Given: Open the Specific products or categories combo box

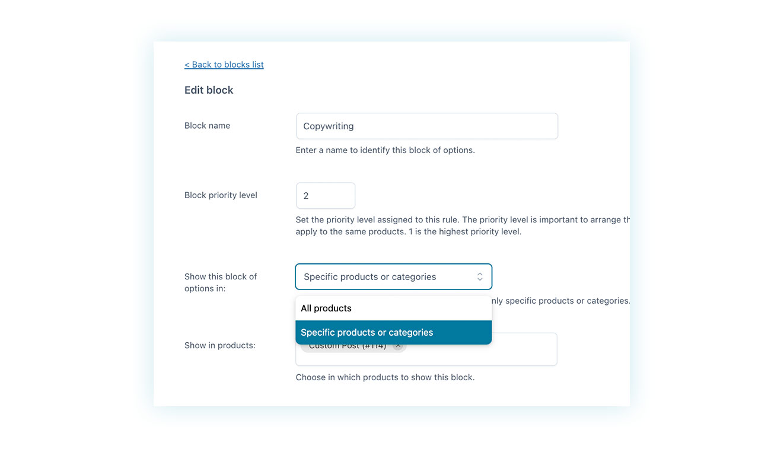Looking at the screenshot, I should (385, 277).
